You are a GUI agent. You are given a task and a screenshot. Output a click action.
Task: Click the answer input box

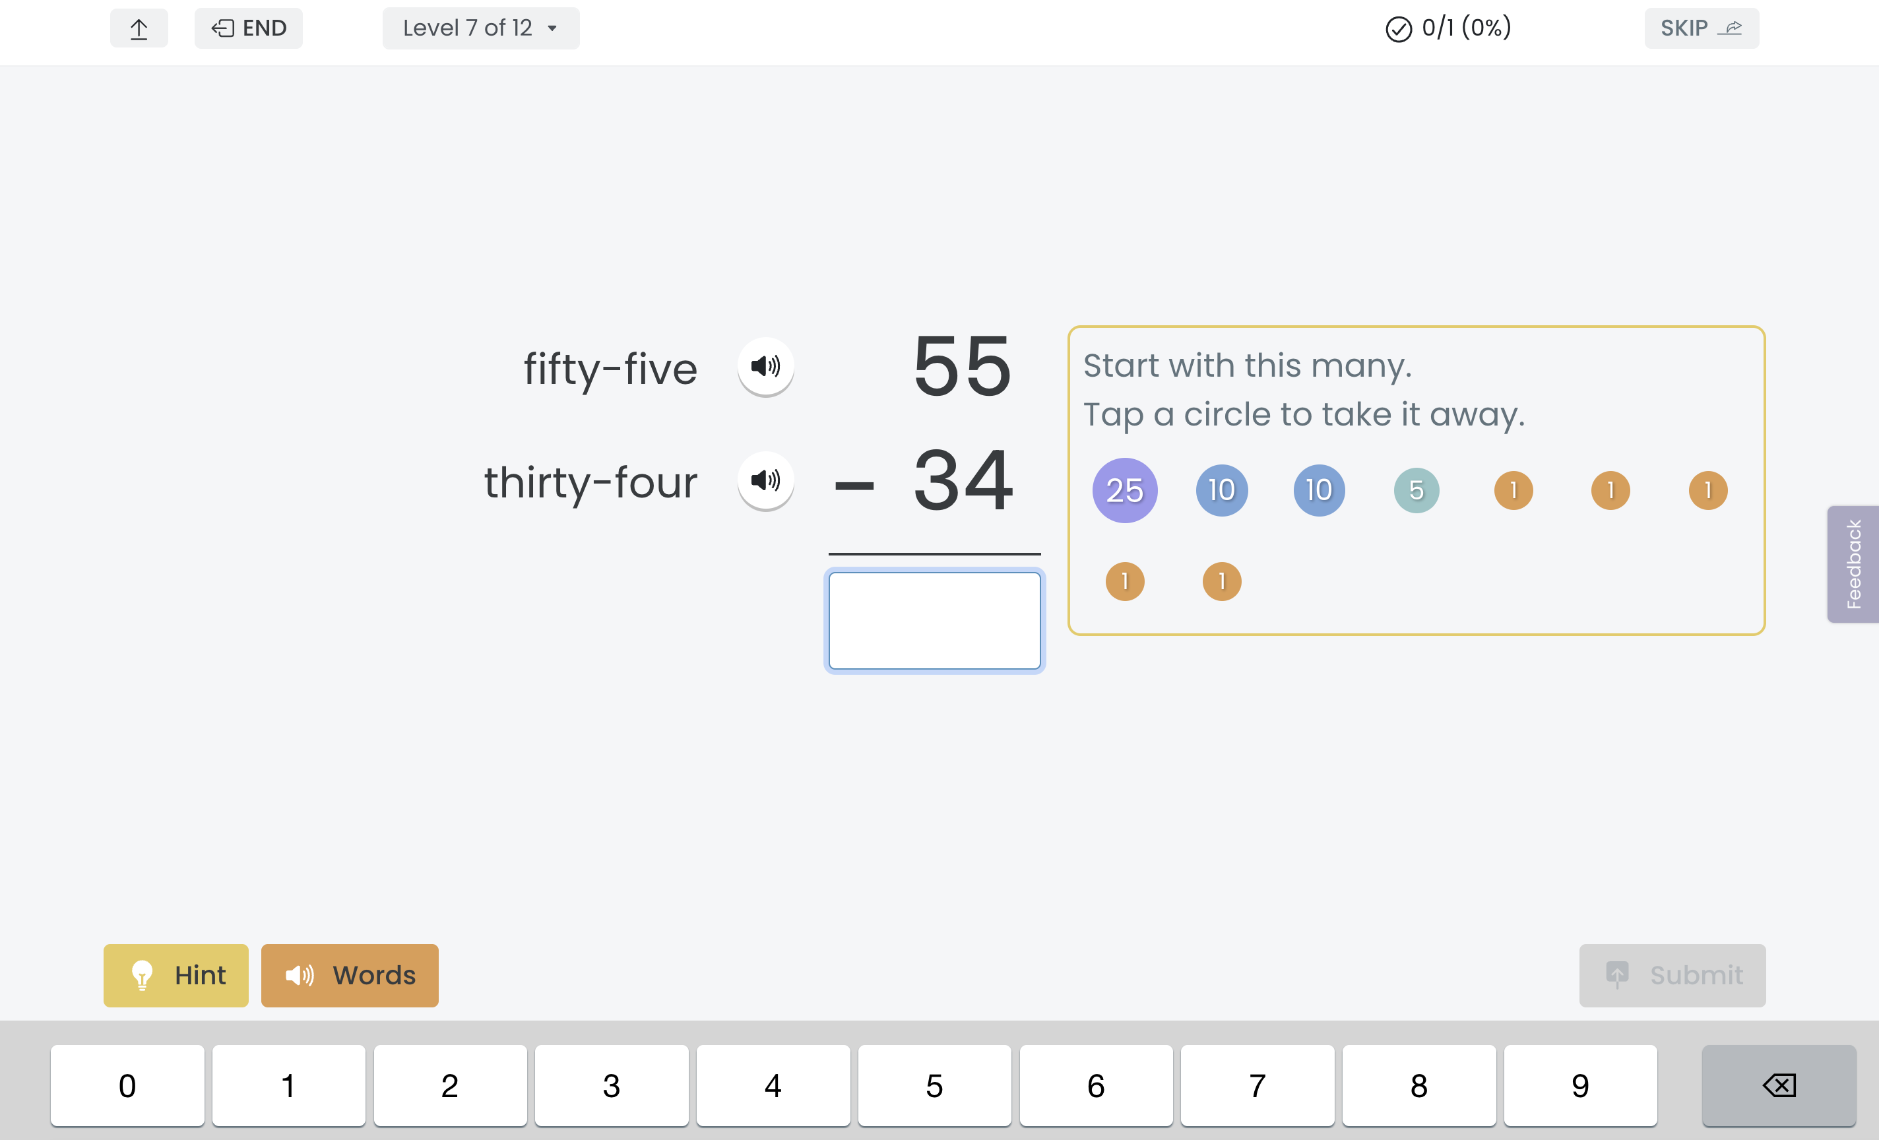[934, 621]
